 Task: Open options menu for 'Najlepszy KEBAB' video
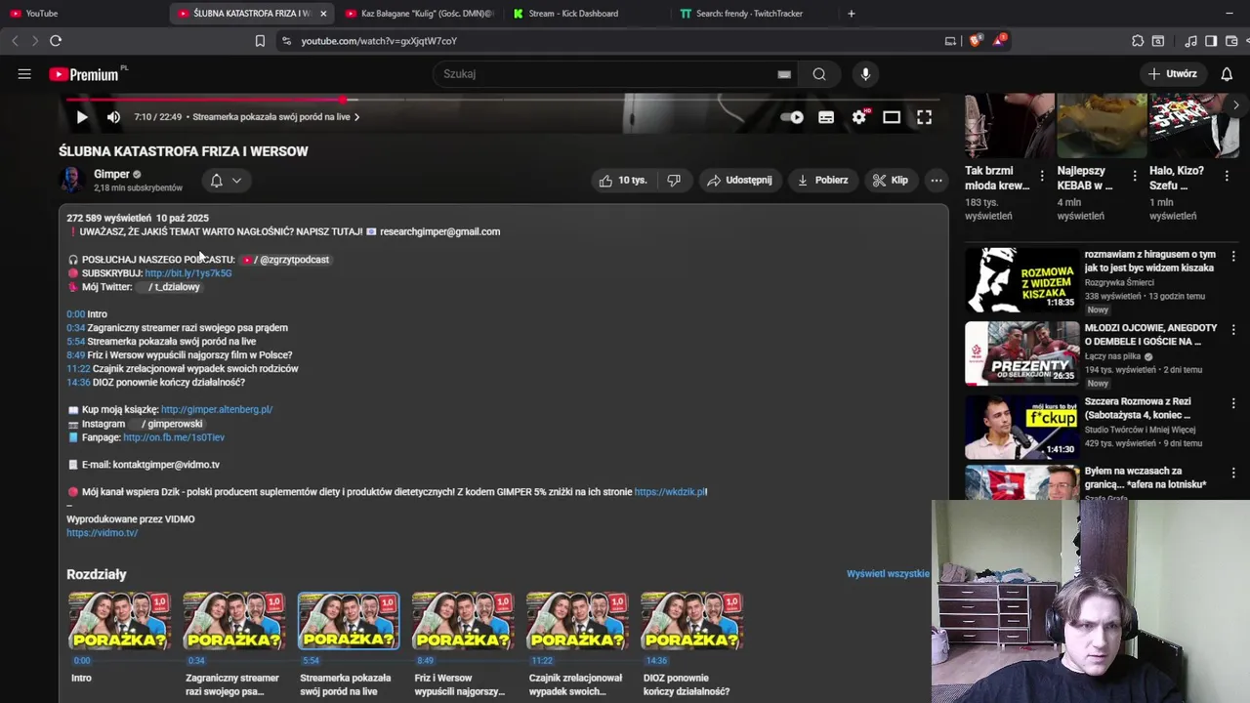[1134, 176]
